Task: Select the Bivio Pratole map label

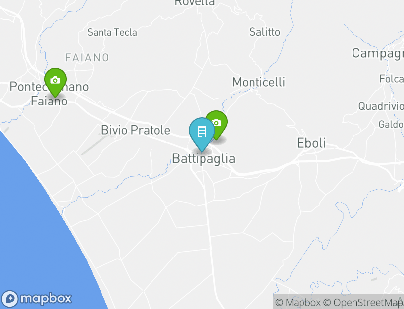Action: [136, 130]
